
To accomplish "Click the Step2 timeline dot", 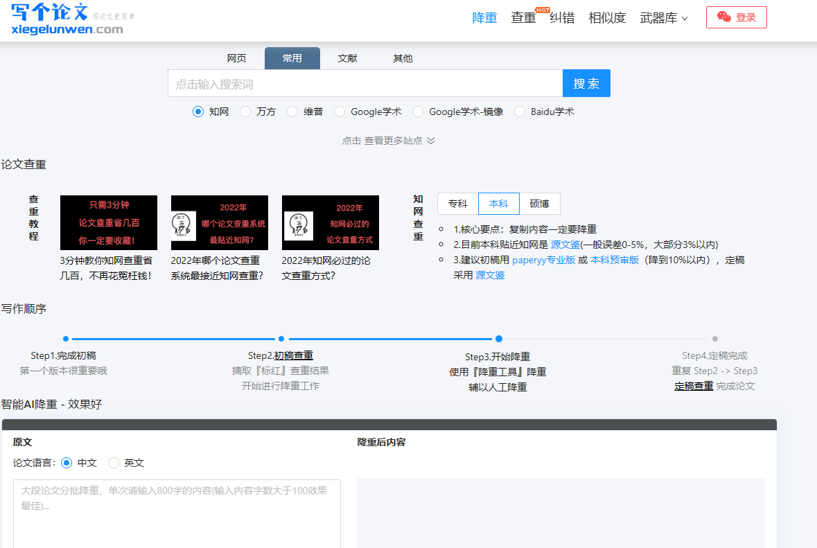I will [281, 339].
